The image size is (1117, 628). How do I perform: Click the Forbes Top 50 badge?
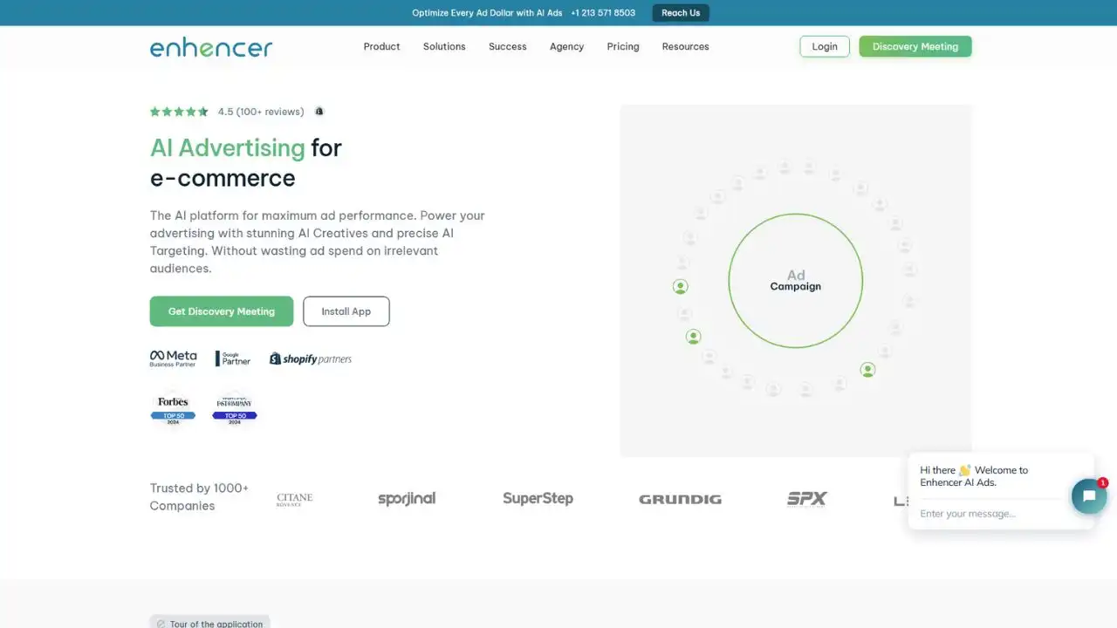[x=173, y=408]
